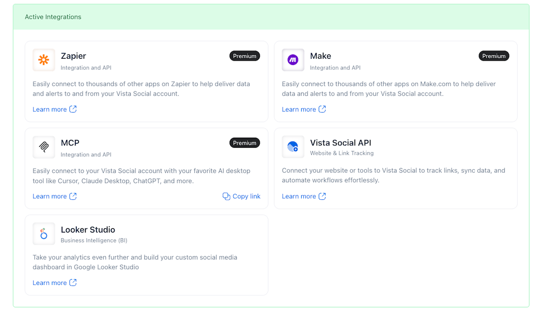Viewport: 542px width, 315px height.
Task: Open Learn more for Vista Social API
Action: [304, 196]
